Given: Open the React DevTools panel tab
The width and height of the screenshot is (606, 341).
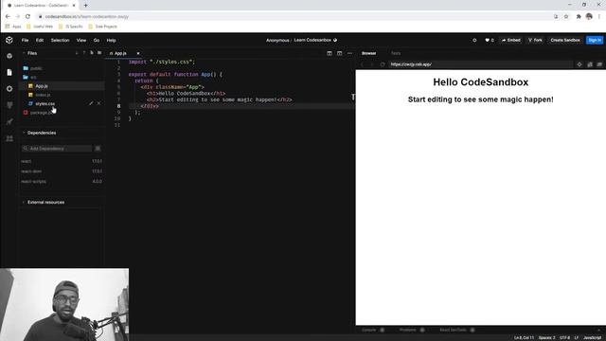Looking at the screenshot, I should [x=454, y=331].
